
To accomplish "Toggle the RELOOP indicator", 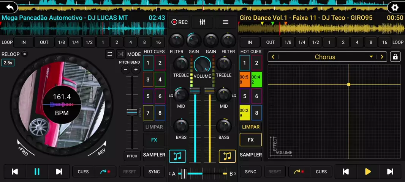I will pyautogui.click(x=24, y=54).
